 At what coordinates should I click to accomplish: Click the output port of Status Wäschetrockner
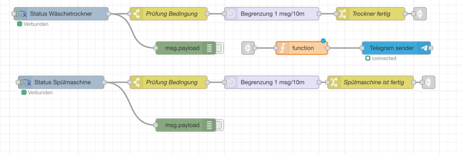click(x=108, y=14)
